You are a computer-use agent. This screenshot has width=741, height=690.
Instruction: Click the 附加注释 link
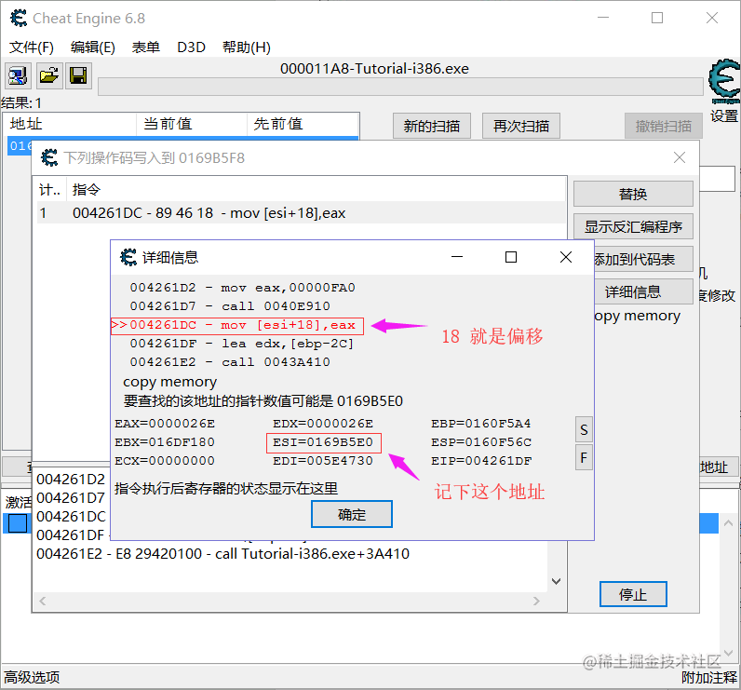(x=708, y=677)
